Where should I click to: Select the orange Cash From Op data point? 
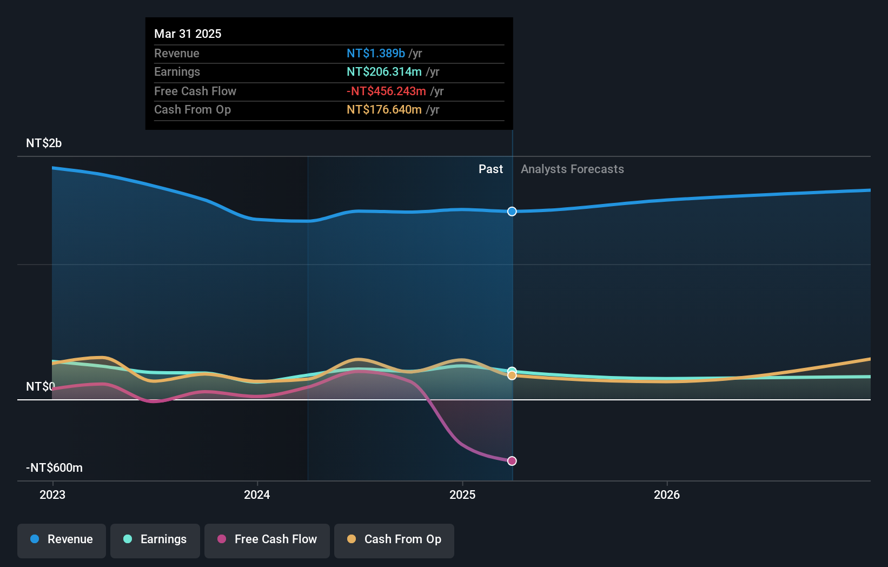click(x=512, y=375)
